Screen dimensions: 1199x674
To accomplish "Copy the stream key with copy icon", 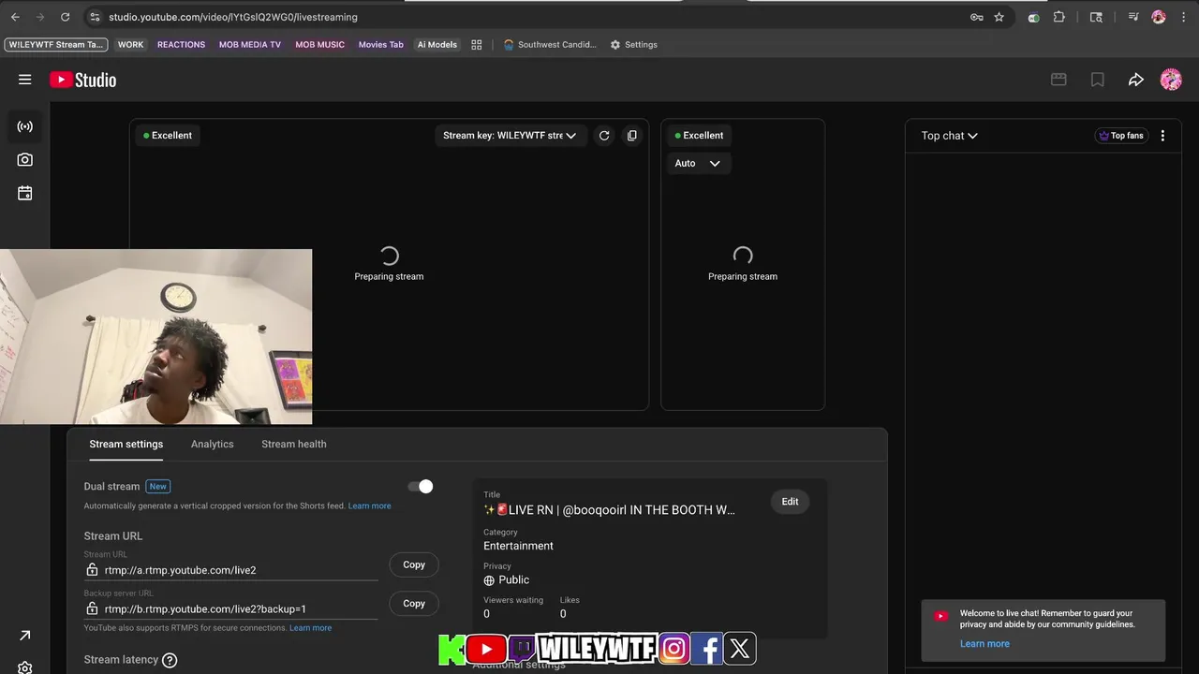I will (x=632, y=136).
